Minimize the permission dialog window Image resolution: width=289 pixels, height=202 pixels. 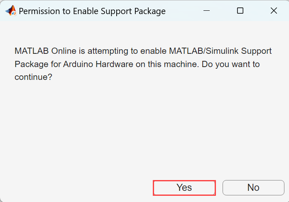pyautogui.click(x=206, y=11)
